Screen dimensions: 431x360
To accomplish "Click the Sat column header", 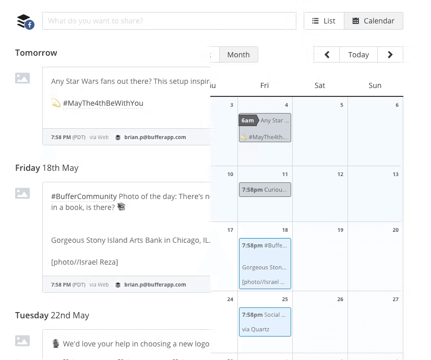I will (319, 85).
